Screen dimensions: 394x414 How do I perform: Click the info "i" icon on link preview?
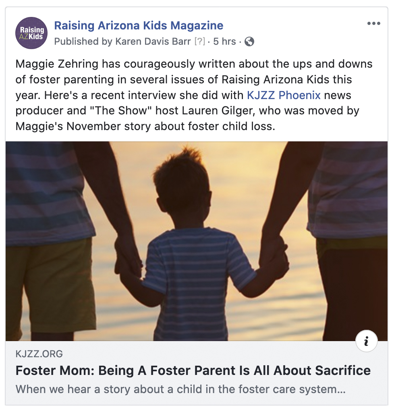click(x=366, y=342)
